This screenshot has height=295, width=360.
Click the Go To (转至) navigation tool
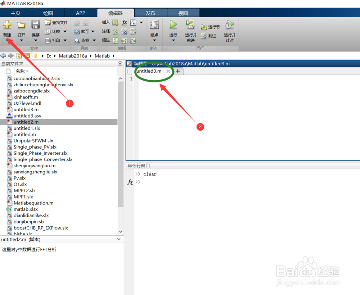coord(82,31)
